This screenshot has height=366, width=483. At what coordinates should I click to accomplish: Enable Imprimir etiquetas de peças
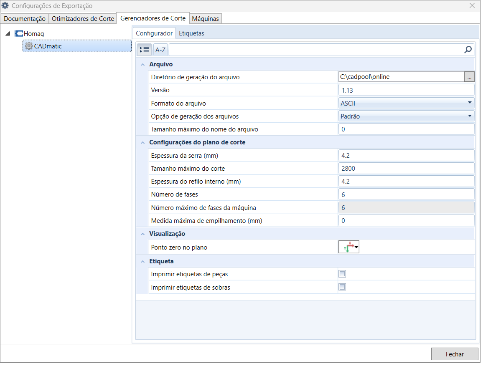[x=342, y=274]
